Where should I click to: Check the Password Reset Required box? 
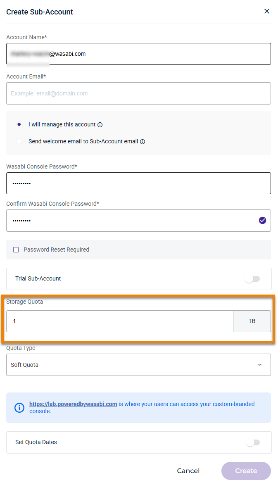16,250
